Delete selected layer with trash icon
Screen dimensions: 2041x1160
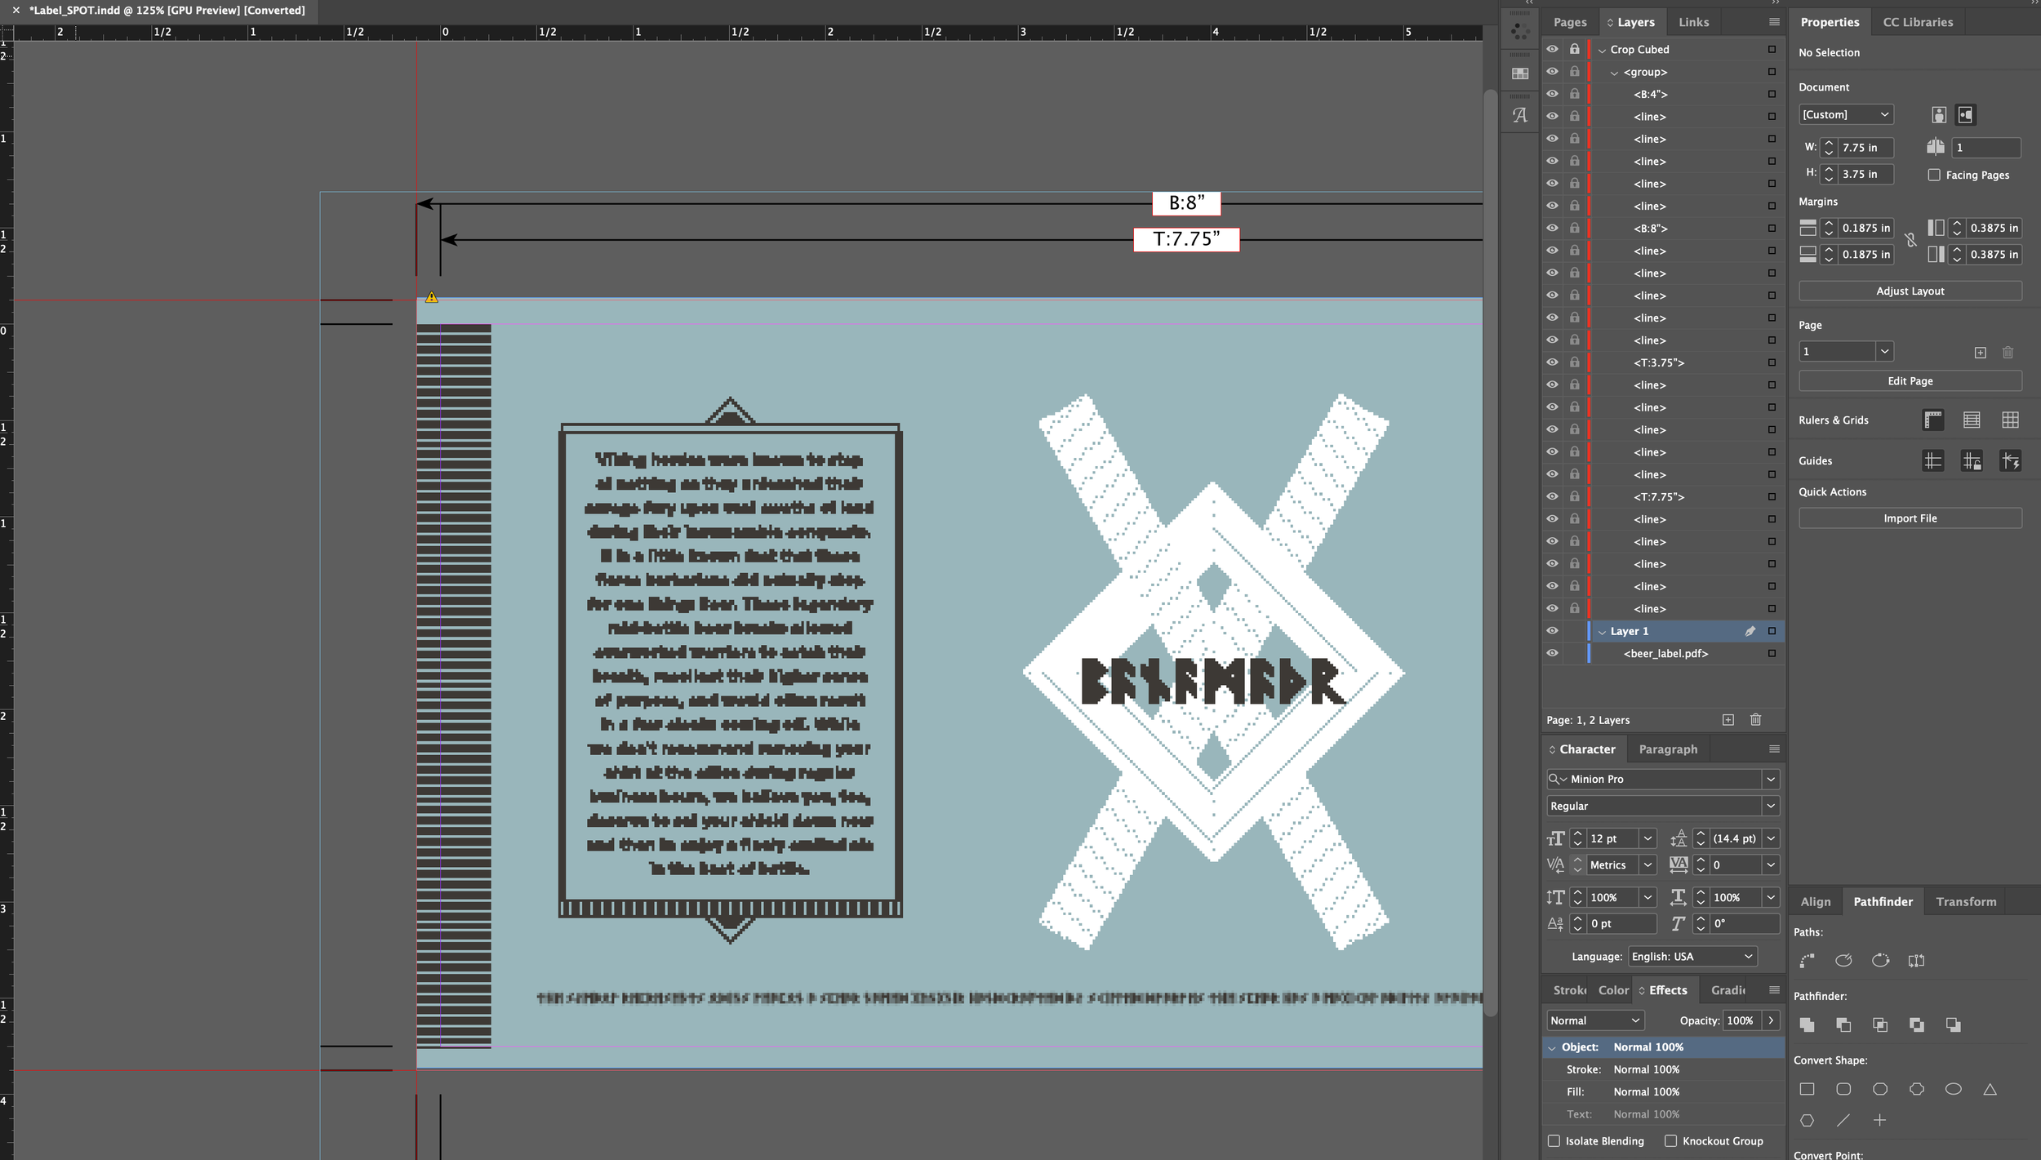pos(1755,720)
